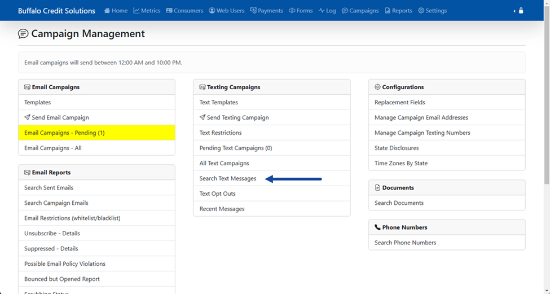The height and width of the screenshot is (294, 550).
Task: Click the paper plane icon beside Send Texting Campaign
Action: coord(203,117)
